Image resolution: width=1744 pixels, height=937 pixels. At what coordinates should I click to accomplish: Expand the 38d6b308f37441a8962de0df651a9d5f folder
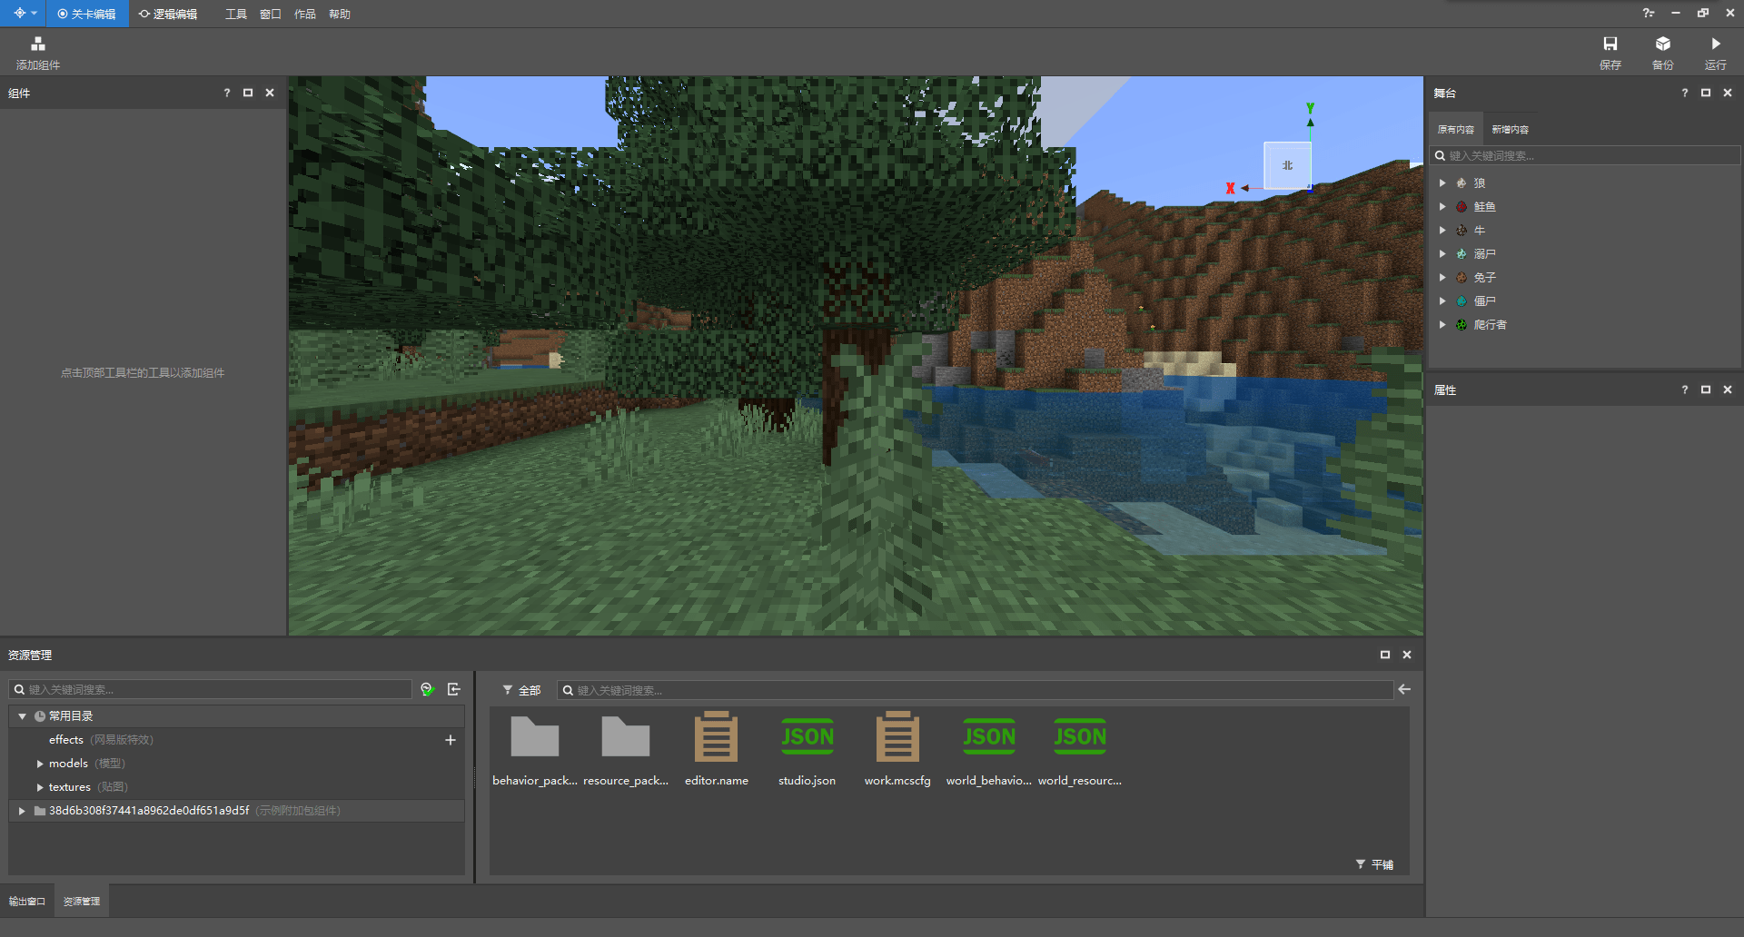(22, 811)
